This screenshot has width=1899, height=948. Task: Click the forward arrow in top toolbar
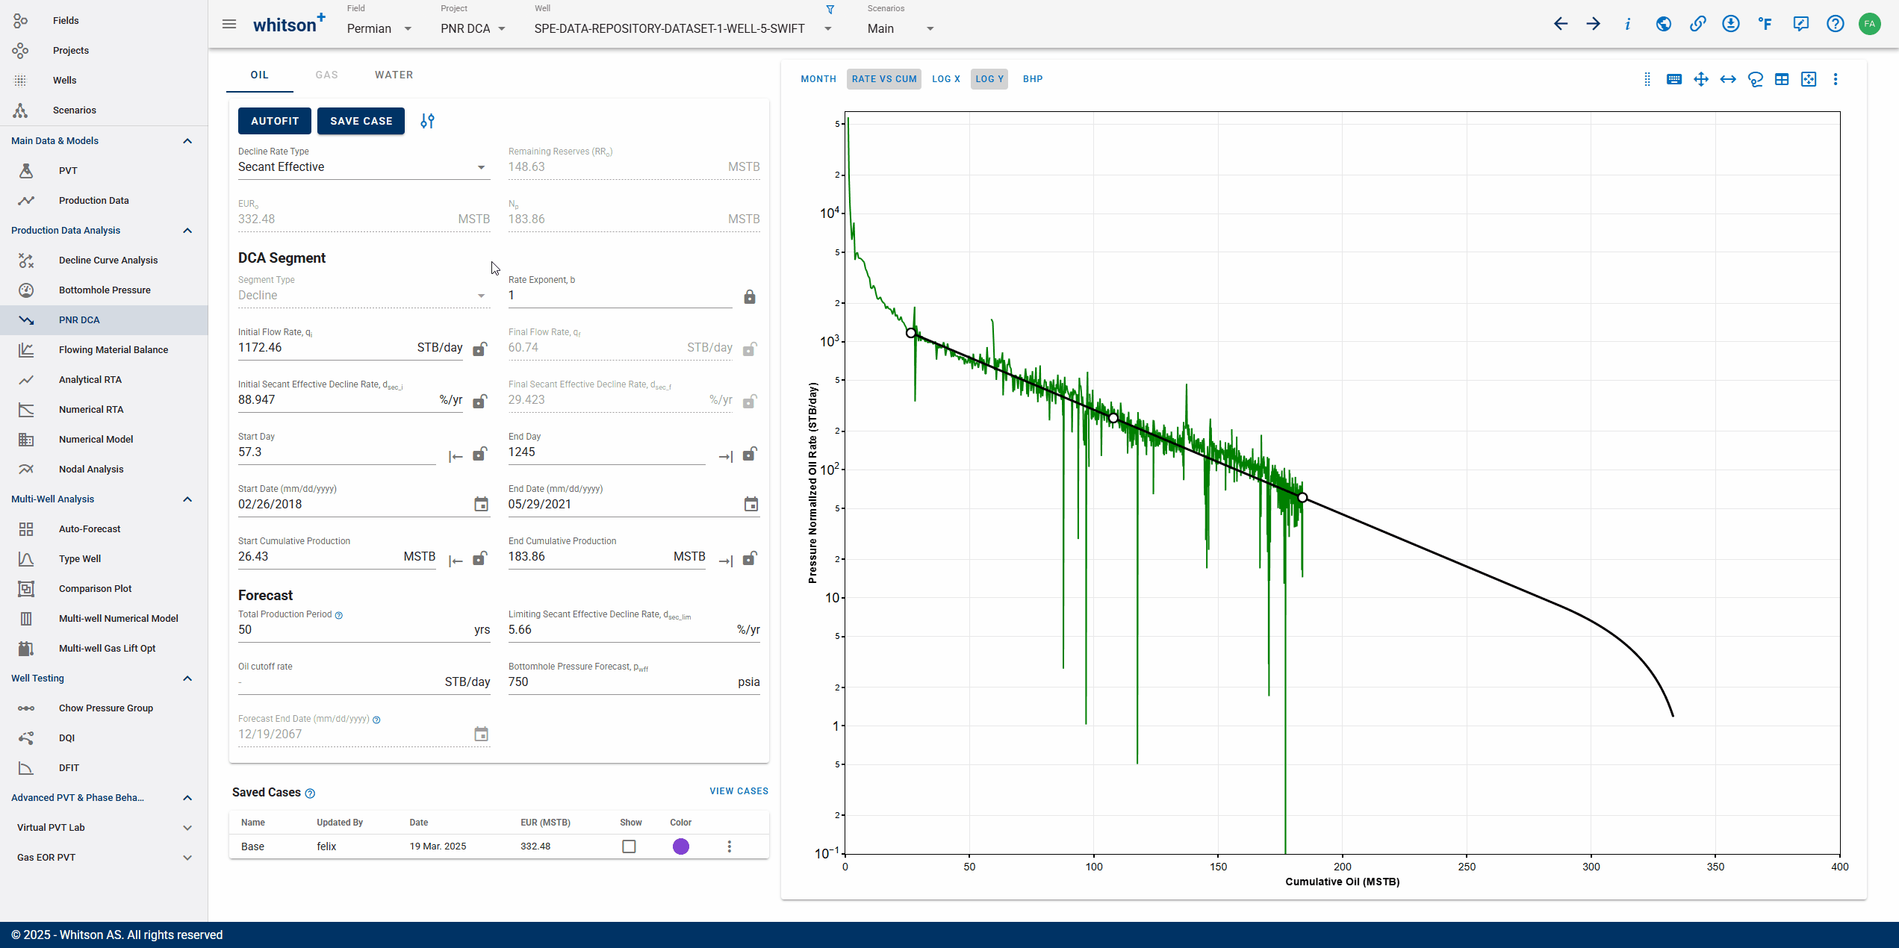click(1593, 24)
